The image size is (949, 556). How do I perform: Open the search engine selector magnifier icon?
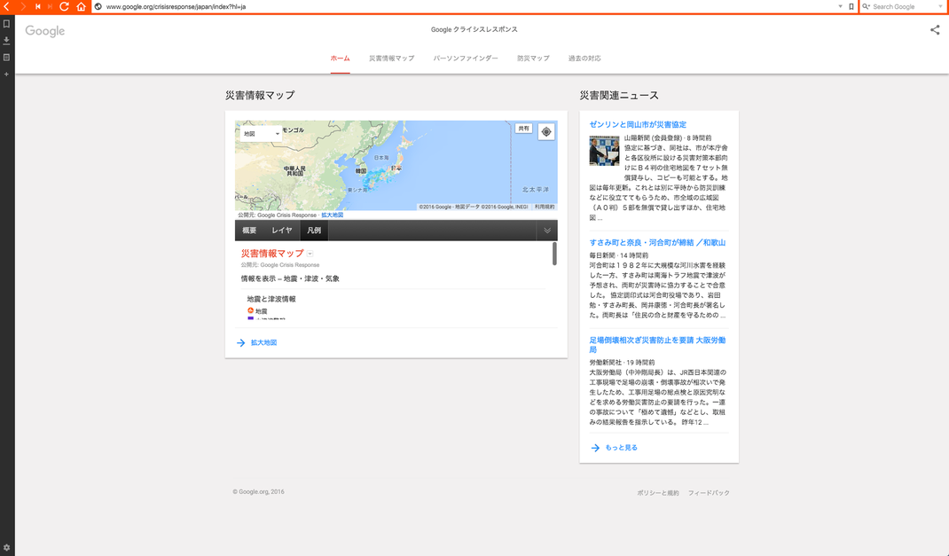pos(866,7)
